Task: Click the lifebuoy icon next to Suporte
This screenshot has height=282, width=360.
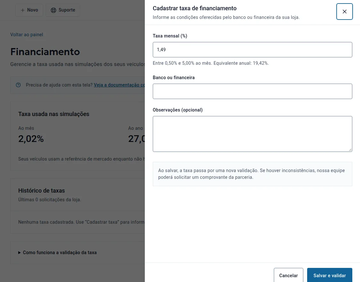Action: (x=53, y=10)
